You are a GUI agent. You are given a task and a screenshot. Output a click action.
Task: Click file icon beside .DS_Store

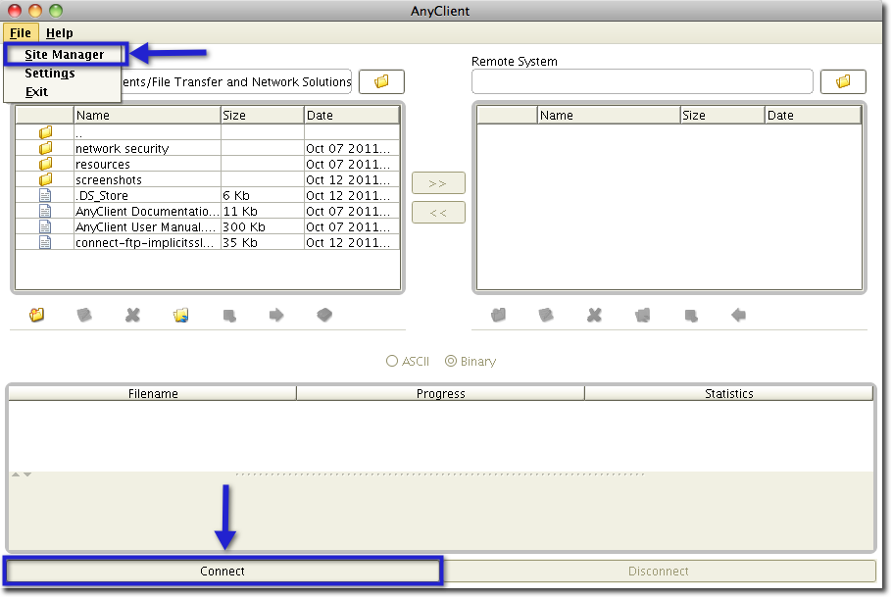tap(45, 196)
